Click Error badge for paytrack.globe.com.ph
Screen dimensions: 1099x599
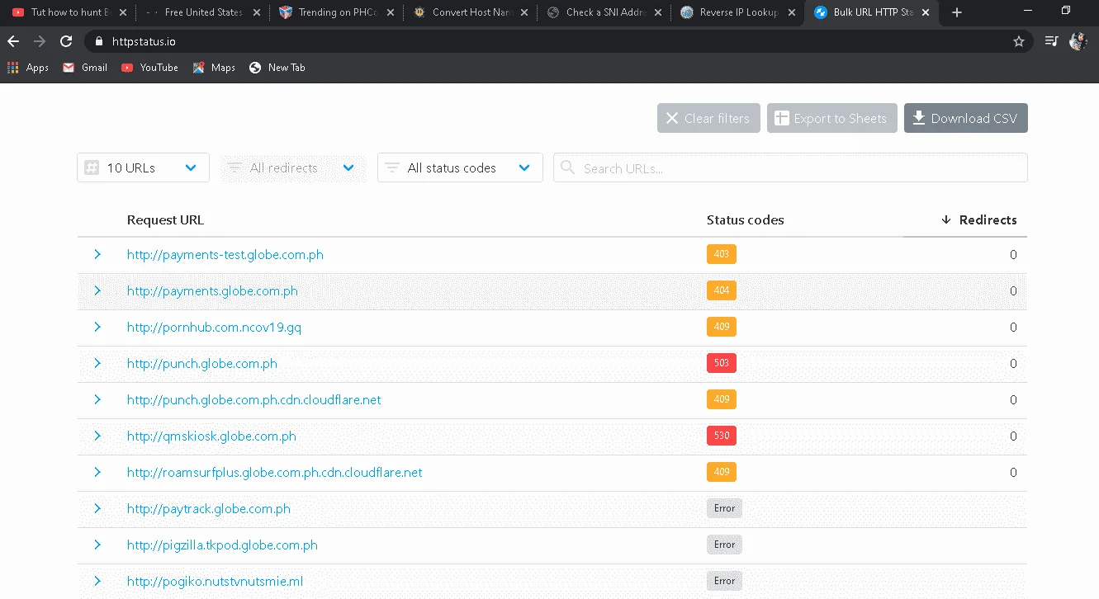tap(724, 508)
